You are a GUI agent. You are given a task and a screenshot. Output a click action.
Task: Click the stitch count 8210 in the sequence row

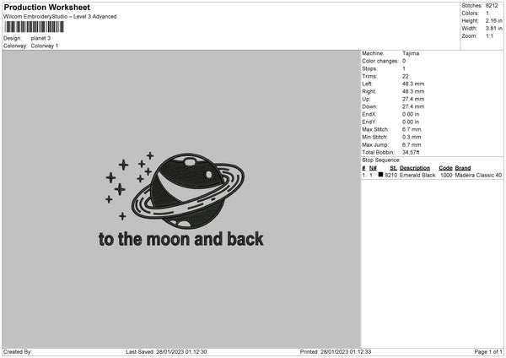(x=391, y=175)
